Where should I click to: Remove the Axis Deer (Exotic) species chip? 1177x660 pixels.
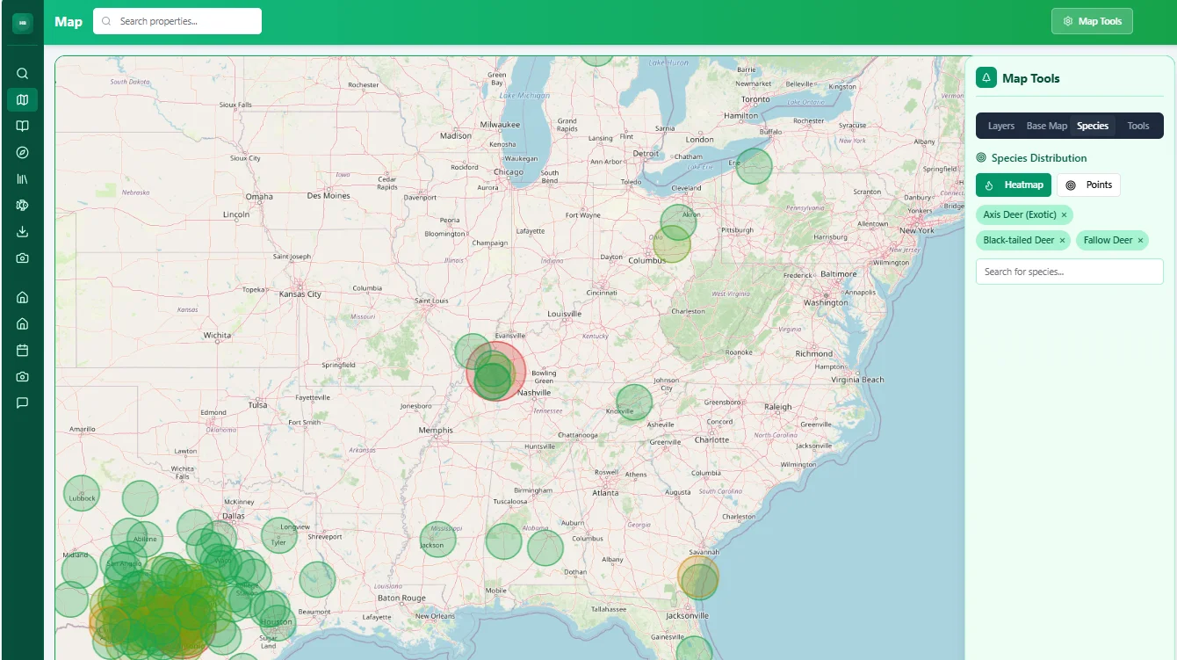[1064, 214]
